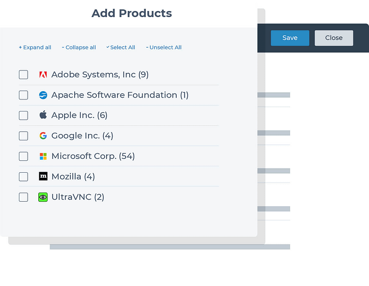
Task: Tick the Microsoft Corp. checkbox
Action: [24, 156]
